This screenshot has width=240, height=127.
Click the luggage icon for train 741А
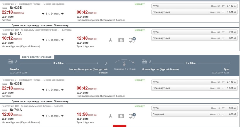(121, 116)
